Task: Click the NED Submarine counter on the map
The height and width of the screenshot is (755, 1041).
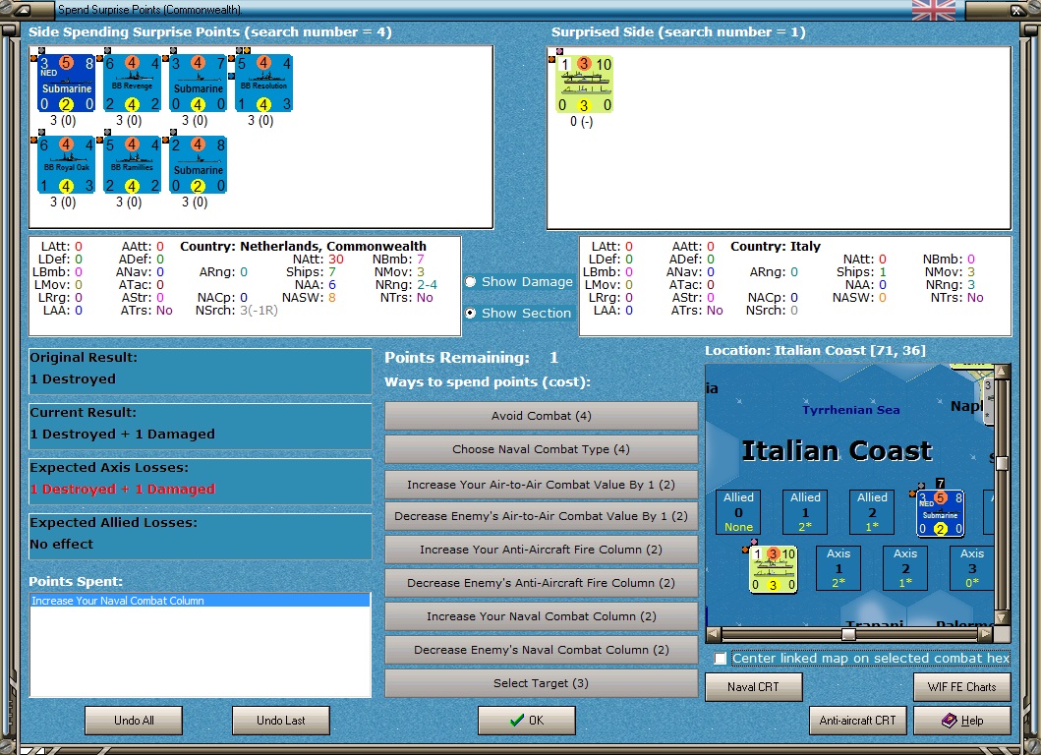Action: point(940,513)
